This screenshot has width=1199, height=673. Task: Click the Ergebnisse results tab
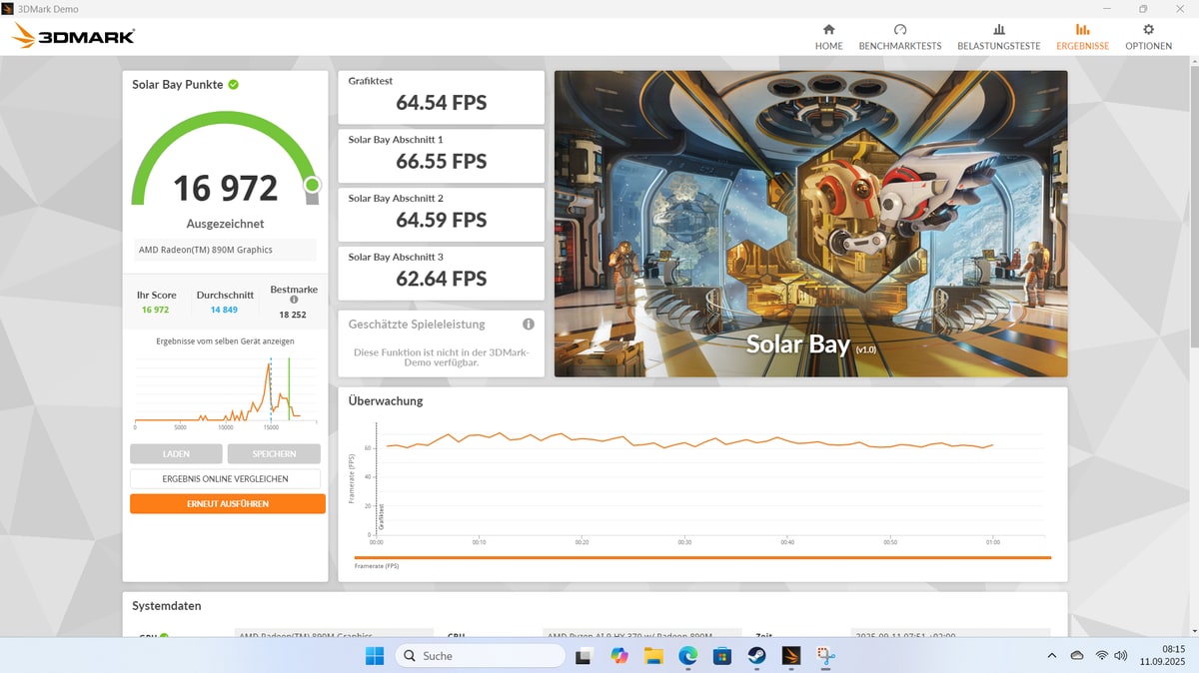(1082, 37)
